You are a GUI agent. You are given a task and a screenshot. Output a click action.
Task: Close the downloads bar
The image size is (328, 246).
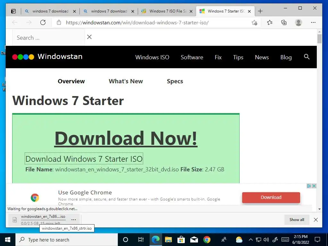[x=316, y=220]
